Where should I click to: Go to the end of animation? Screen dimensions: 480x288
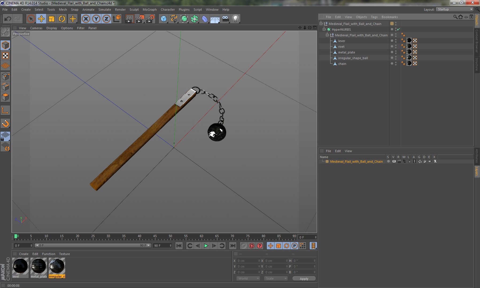[x=233, y=246]
